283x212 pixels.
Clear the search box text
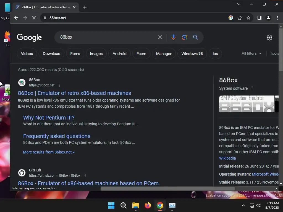tap(160, 37)
